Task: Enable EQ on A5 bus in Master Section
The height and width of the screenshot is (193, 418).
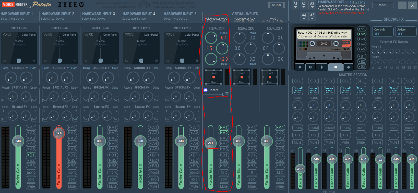Action: coord(361,135)
